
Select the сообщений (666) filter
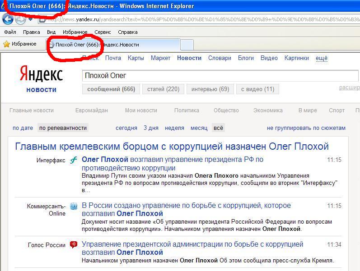[x=111, y=89]
